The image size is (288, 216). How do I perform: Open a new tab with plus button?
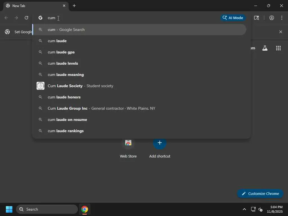pos(74,6)
